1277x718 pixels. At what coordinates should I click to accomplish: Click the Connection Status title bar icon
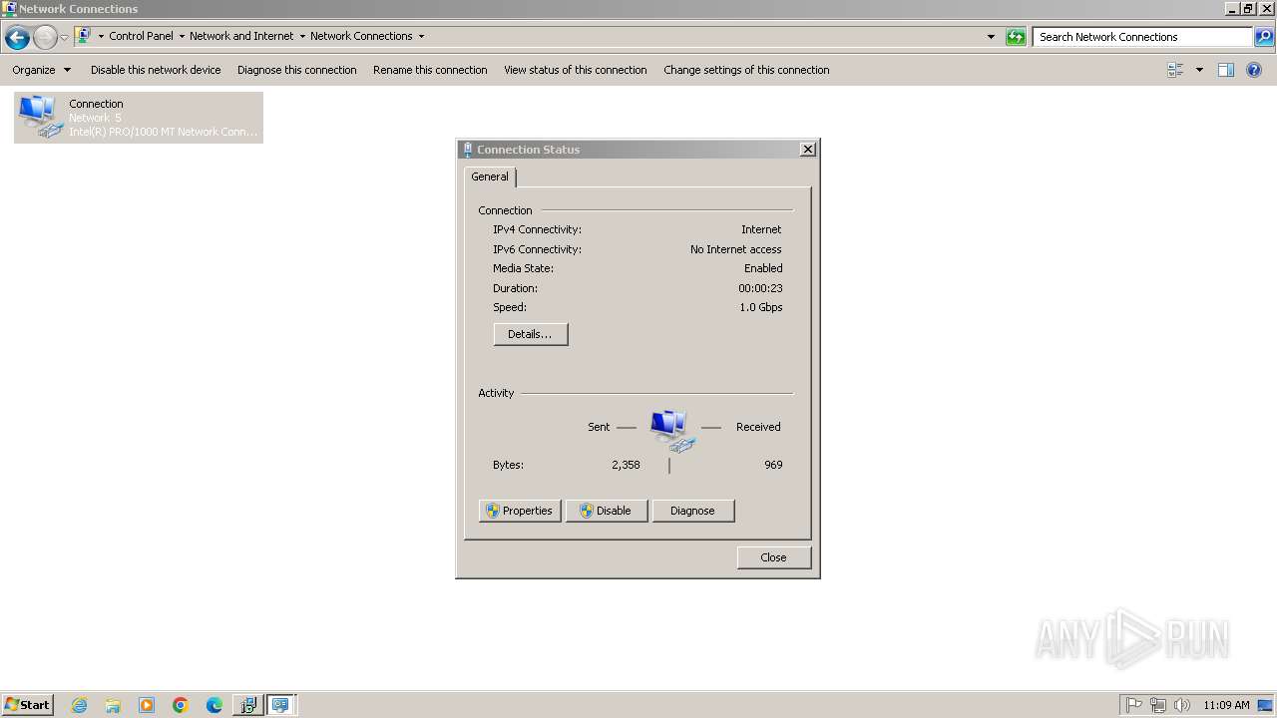point(468,150)
